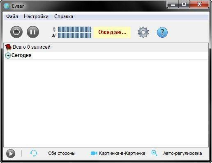Click the microphone icon by the level meter
Screen dimensions: 212x163
(x=54, y=29)
